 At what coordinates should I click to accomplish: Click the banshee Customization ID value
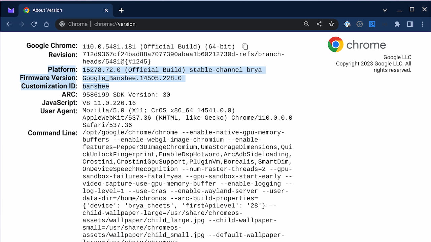pyautogui.click(x=96, y=86)
